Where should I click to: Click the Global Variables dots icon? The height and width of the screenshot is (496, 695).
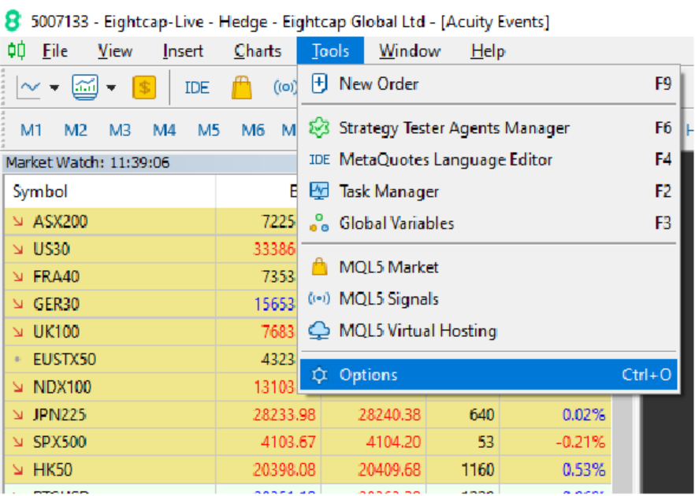[319, 223]
